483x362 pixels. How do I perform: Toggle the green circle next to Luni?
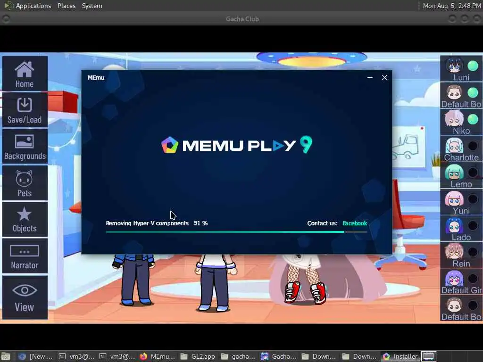pos(473,66)
